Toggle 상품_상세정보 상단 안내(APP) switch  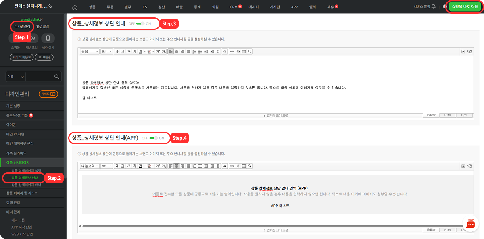click(153, 138)
